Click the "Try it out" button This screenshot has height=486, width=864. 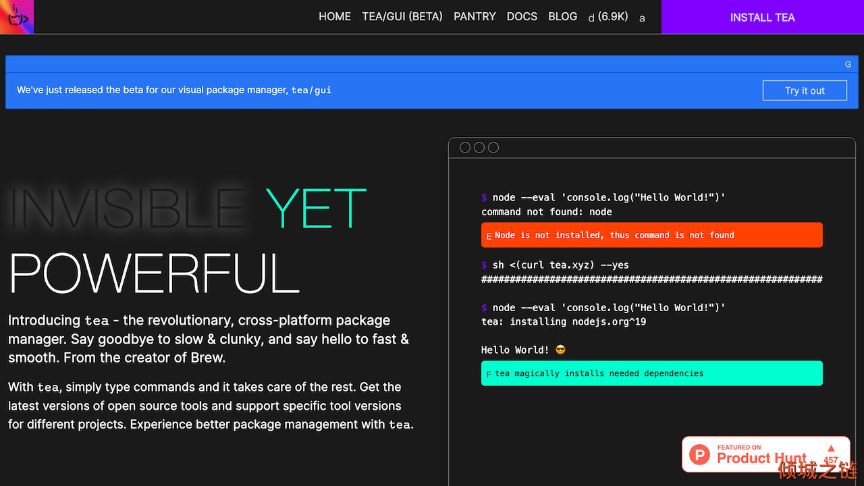[805, 90]
